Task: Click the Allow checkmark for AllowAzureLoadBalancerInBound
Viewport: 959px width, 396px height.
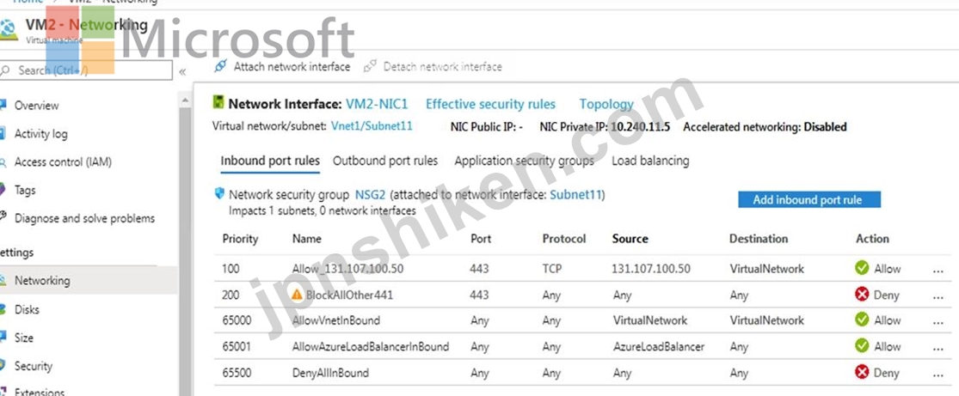Action: [x=863, y=346]
